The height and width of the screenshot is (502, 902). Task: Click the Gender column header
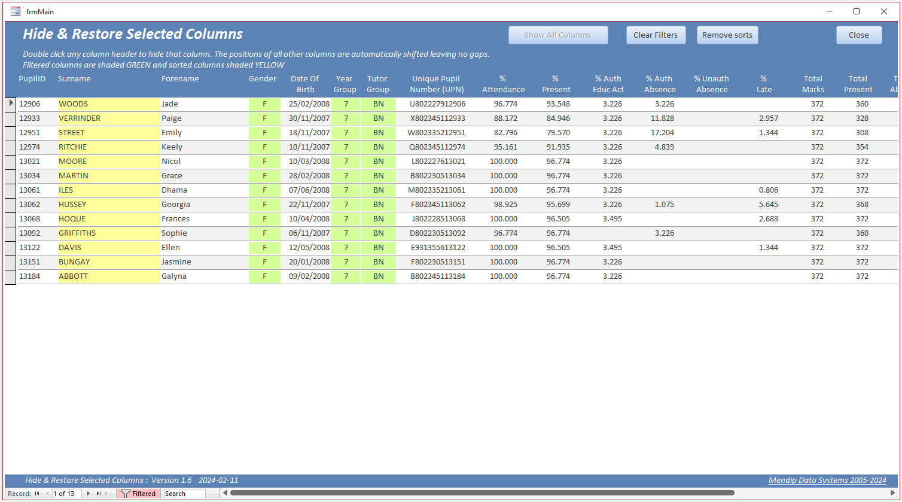pyautogui.click(x=263, y=79)
